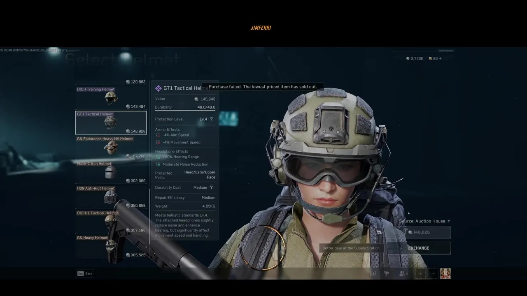
Task: Click the Back button with Esc key
Action: pyautogui.click(x=84, y=273)
